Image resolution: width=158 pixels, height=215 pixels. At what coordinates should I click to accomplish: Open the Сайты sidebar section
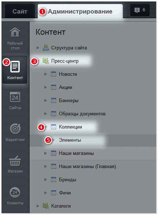pos(15,100)
